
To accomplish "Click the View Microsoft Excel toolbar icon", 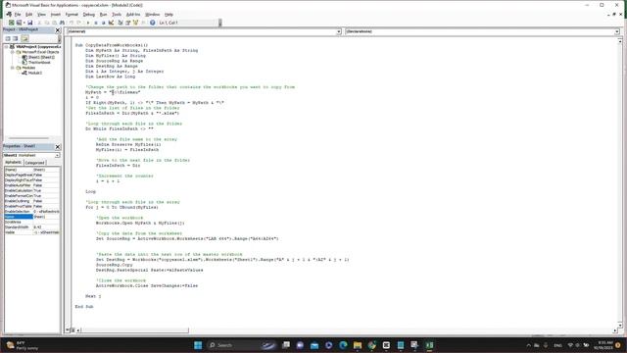I will pos(11,23).
